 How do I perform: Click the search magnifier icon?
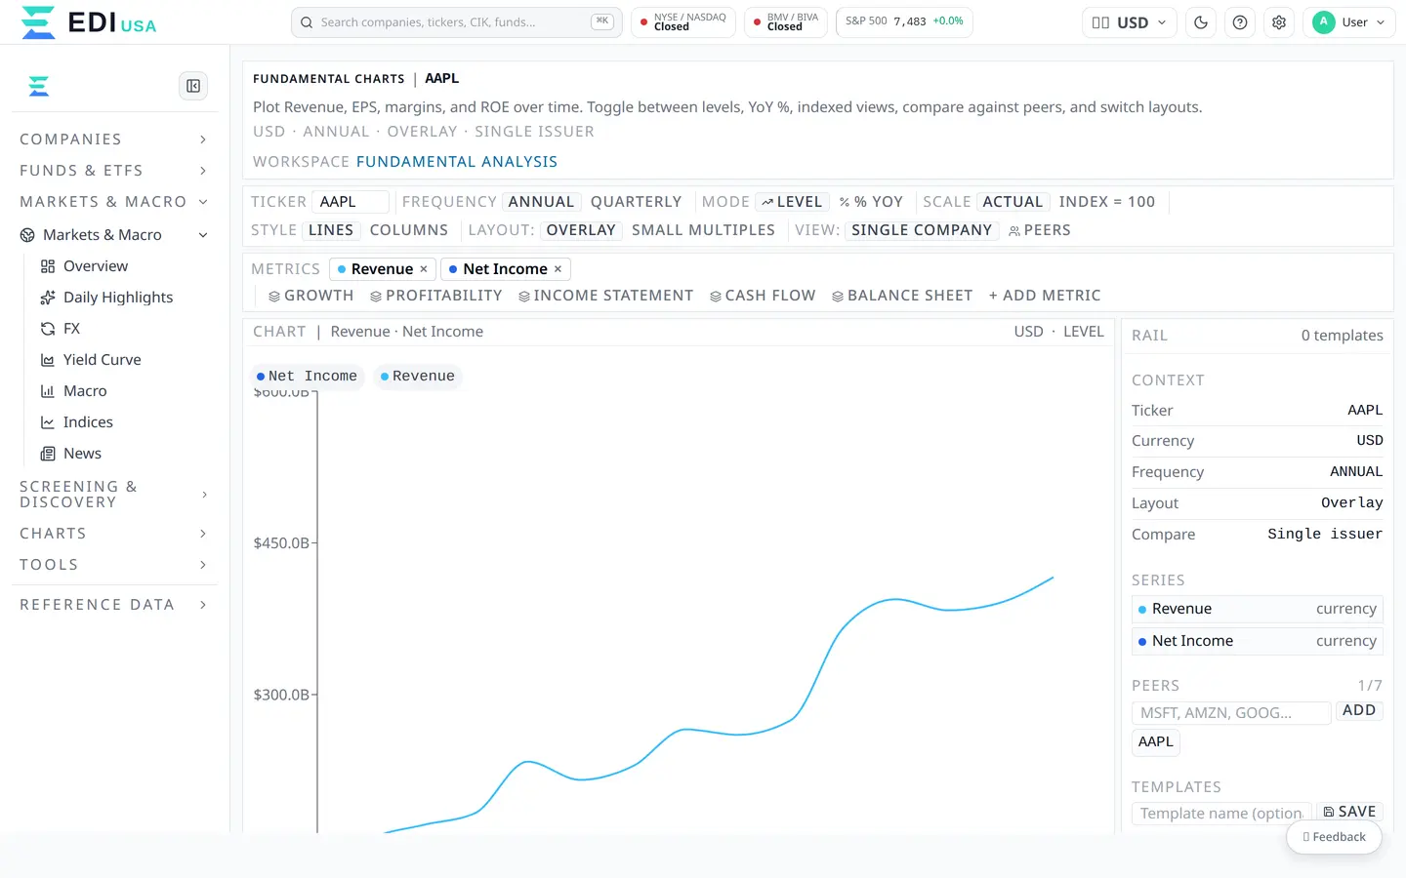[307, 22]
